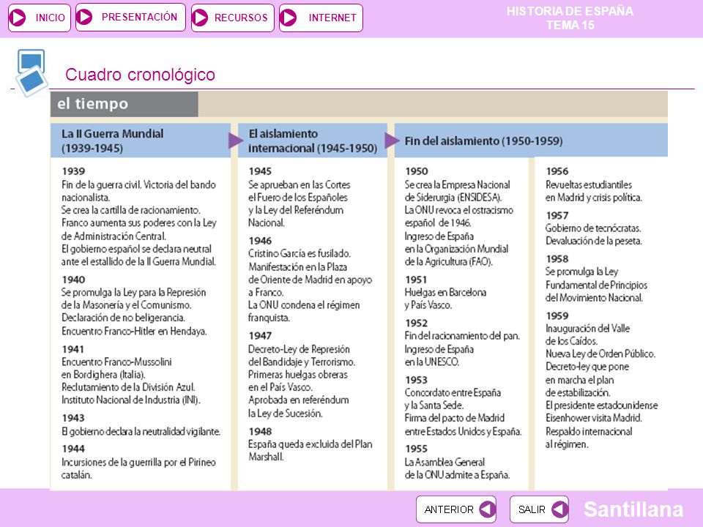703x527 pixels.
Task: Click the 'el tiempo' header label
Action: 93,103
